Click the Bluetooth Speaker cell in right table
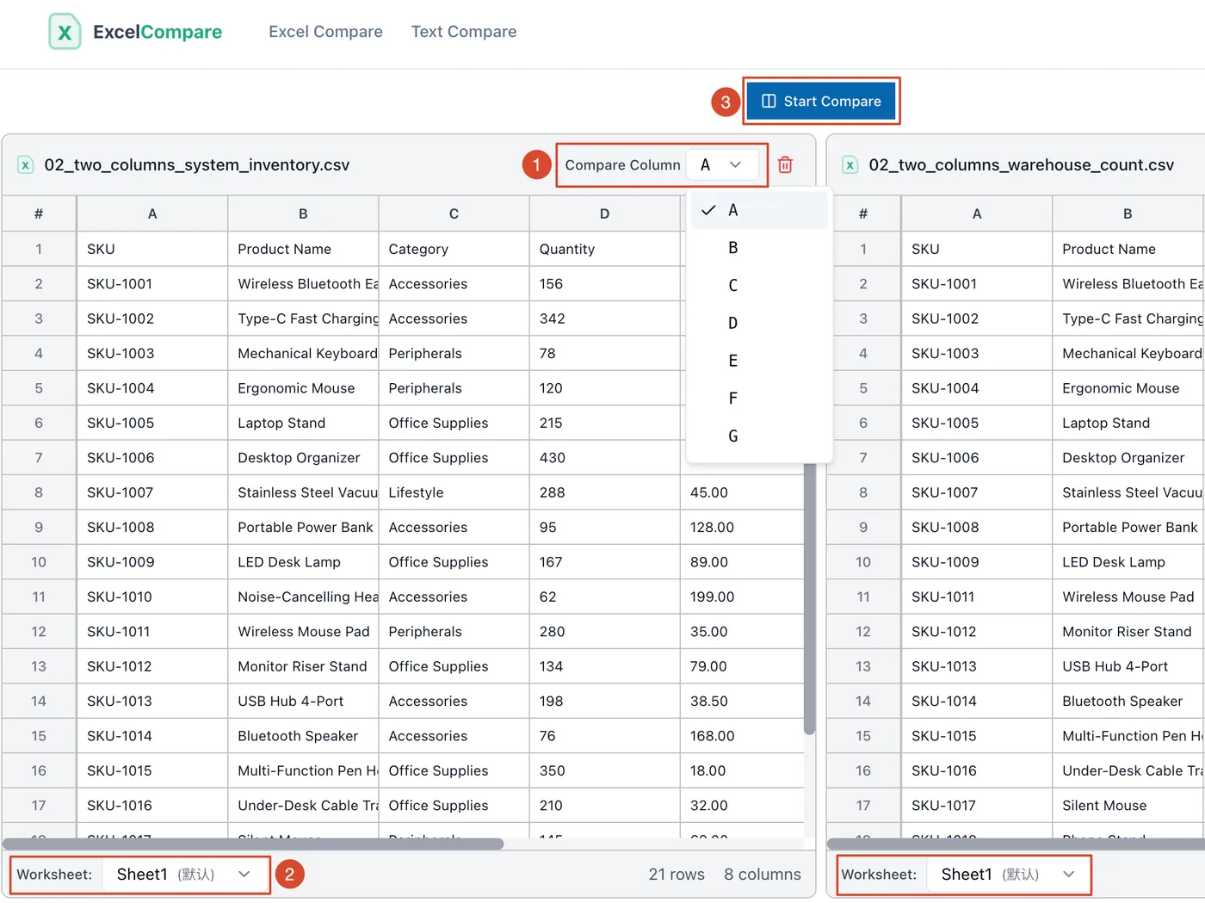 [1128, 702]
